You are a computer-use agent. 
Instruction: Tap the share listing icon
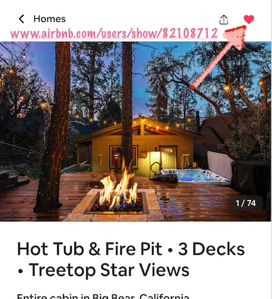[x=224, y=19]
